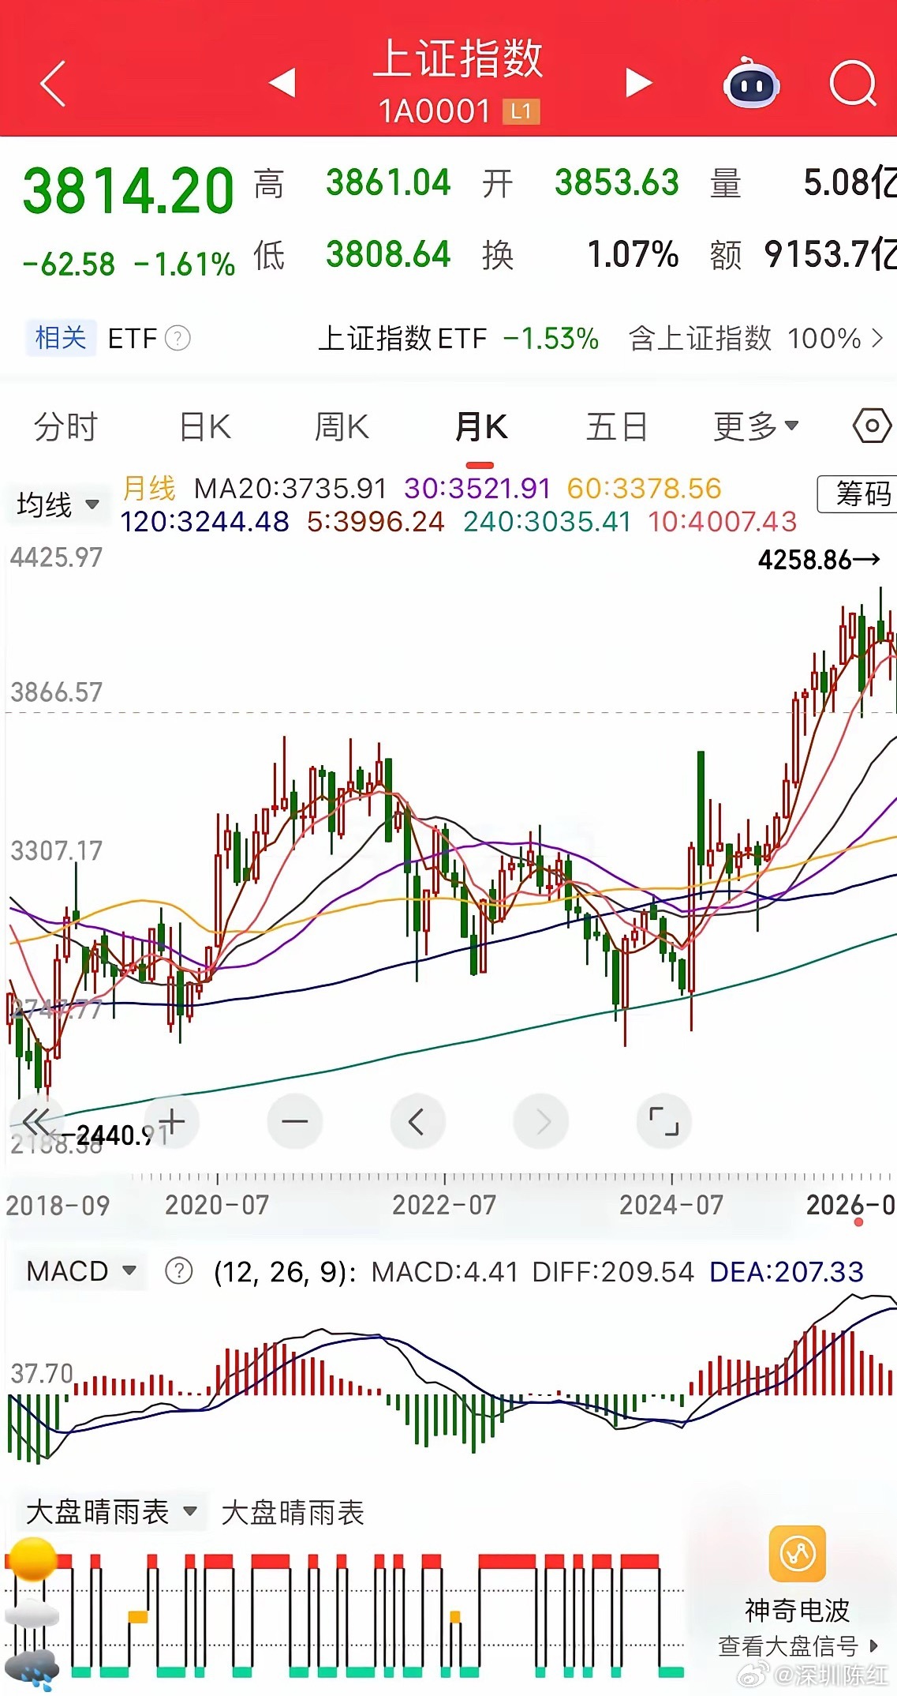The image size is (897, 1696).
Task: Switch to 五日 tab
Action: (617, 427)
